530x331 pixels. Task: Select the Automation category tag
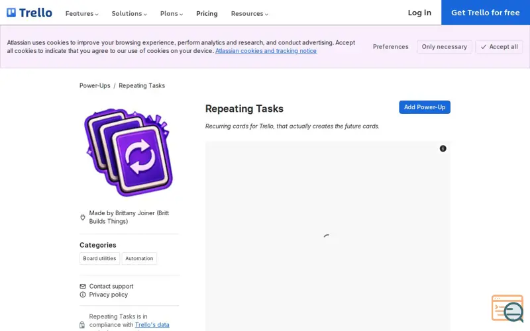[x=139, y=258]
